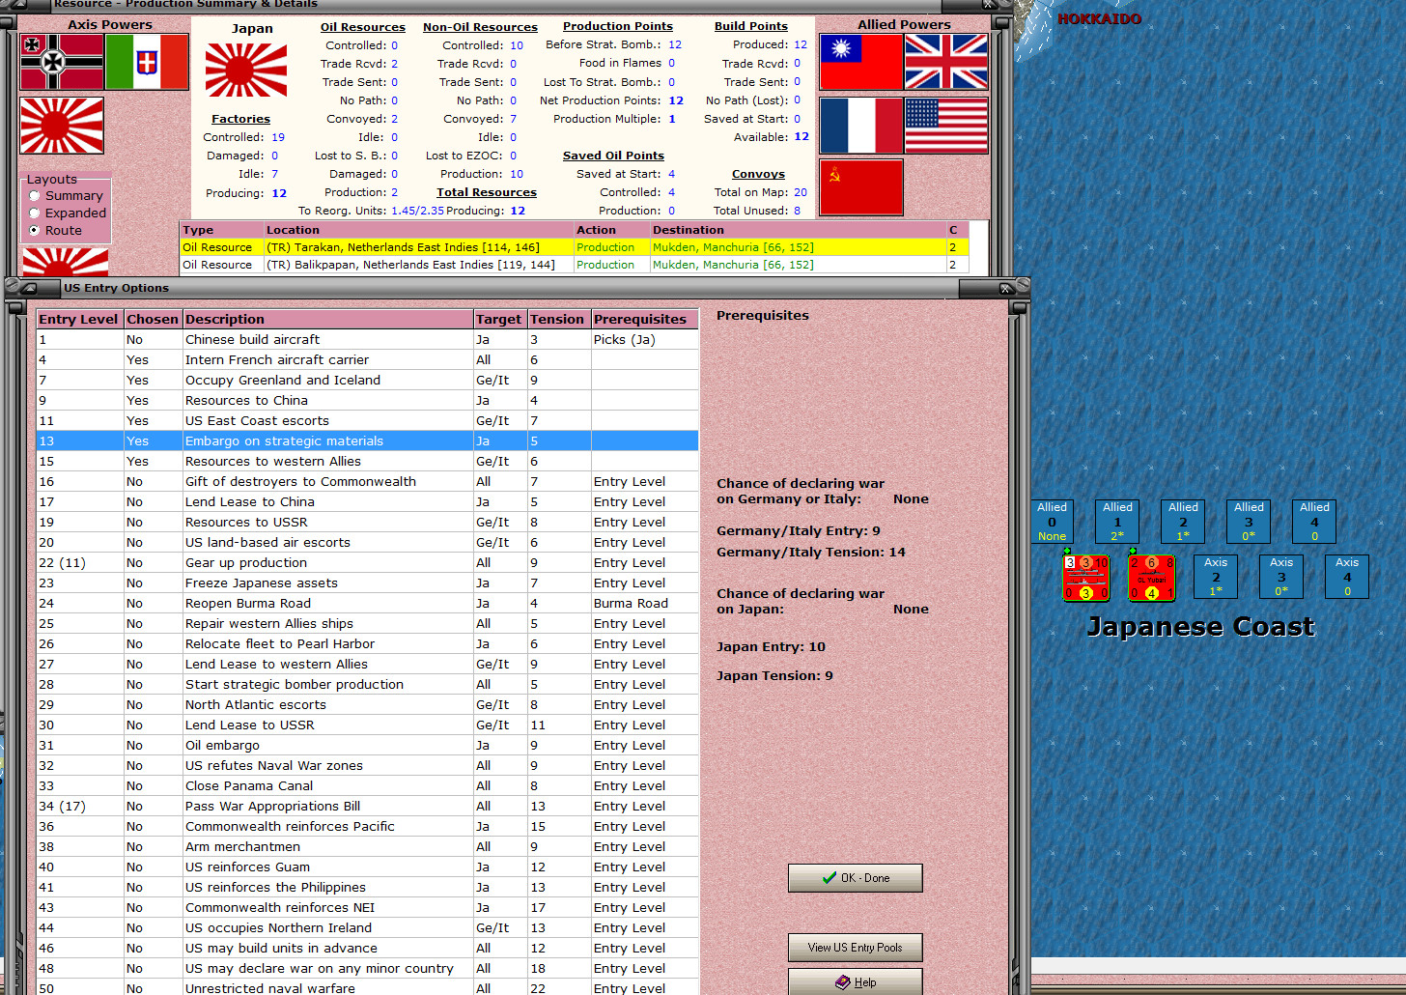Choose the Route layout radio button

pos(35,230)
